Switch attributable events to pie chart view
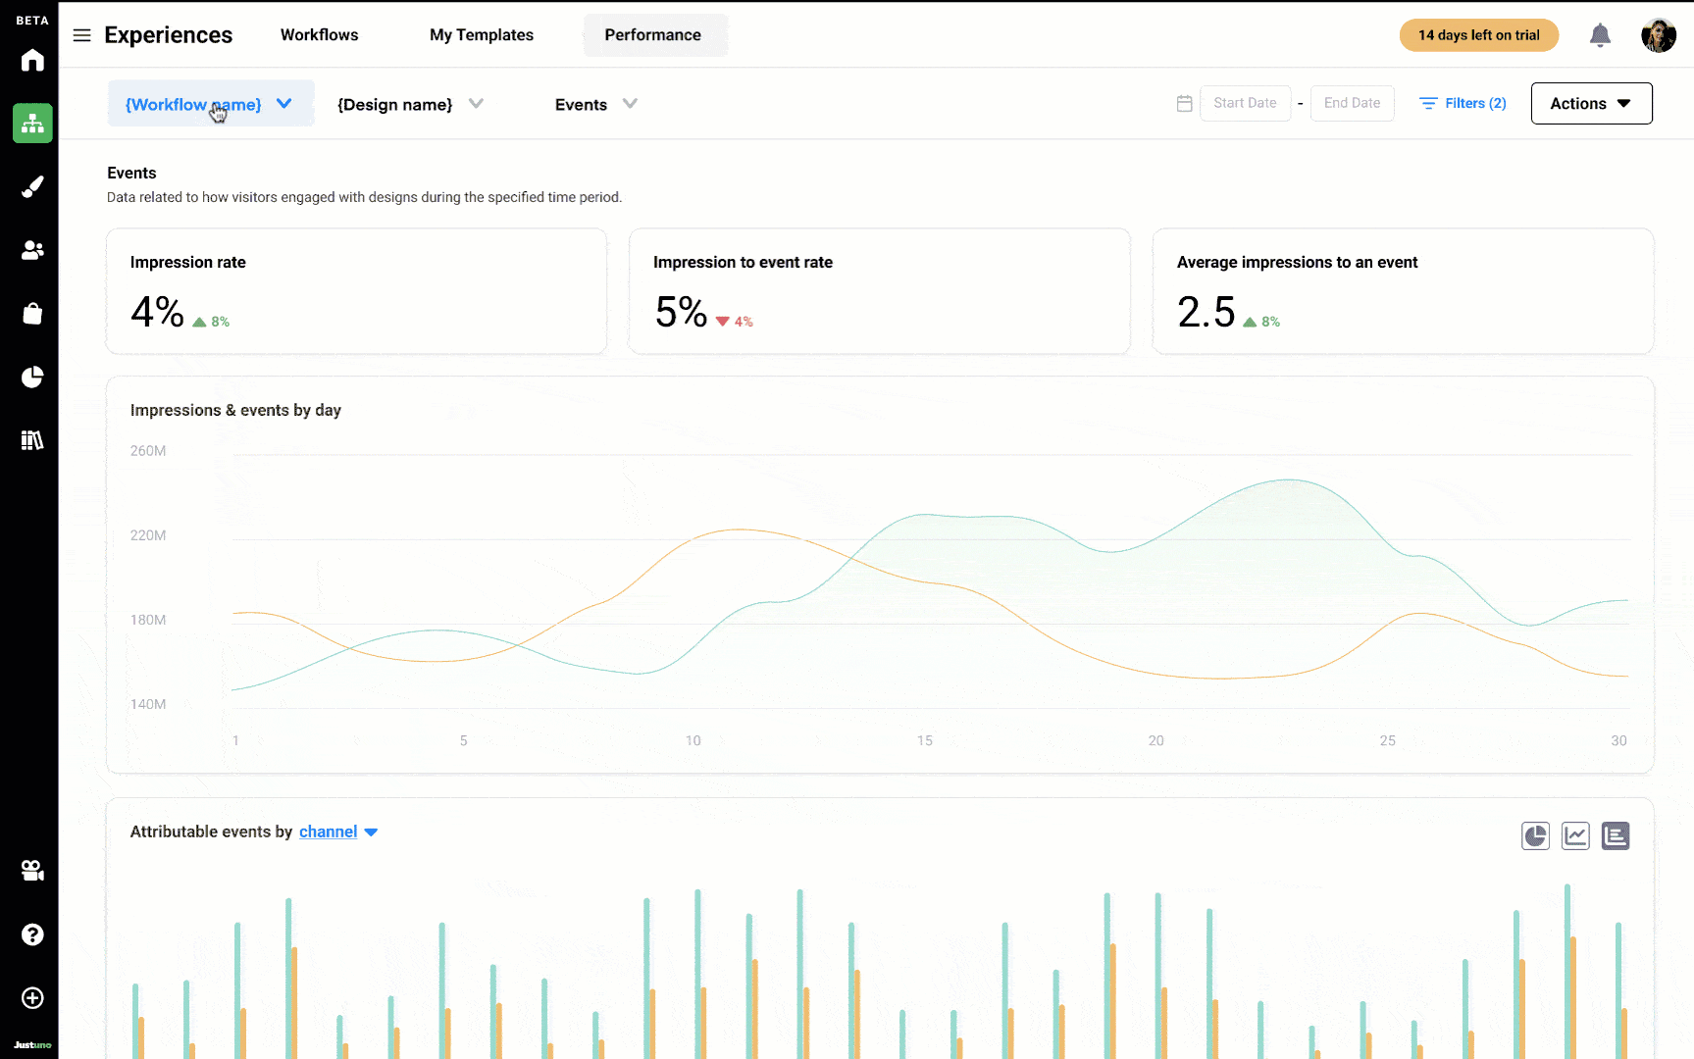Image resolution: width=1694 pixels, height=1059 pixels. click(1536, 835)
